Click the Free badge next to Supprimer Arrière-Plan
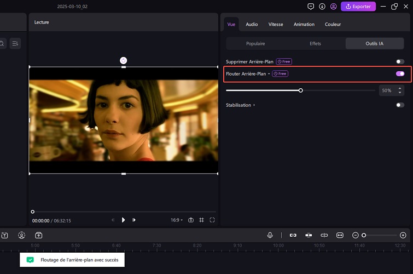 point(284,61)
